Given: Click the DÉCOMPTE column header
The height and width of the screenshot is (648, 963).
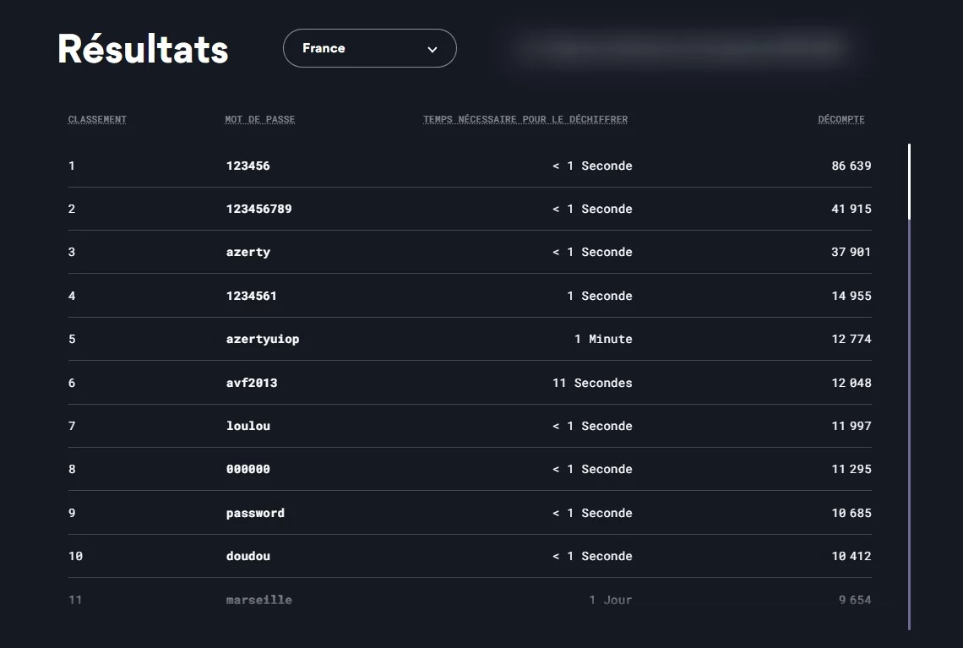Looking at the screenshot, I should coord(841,119).
